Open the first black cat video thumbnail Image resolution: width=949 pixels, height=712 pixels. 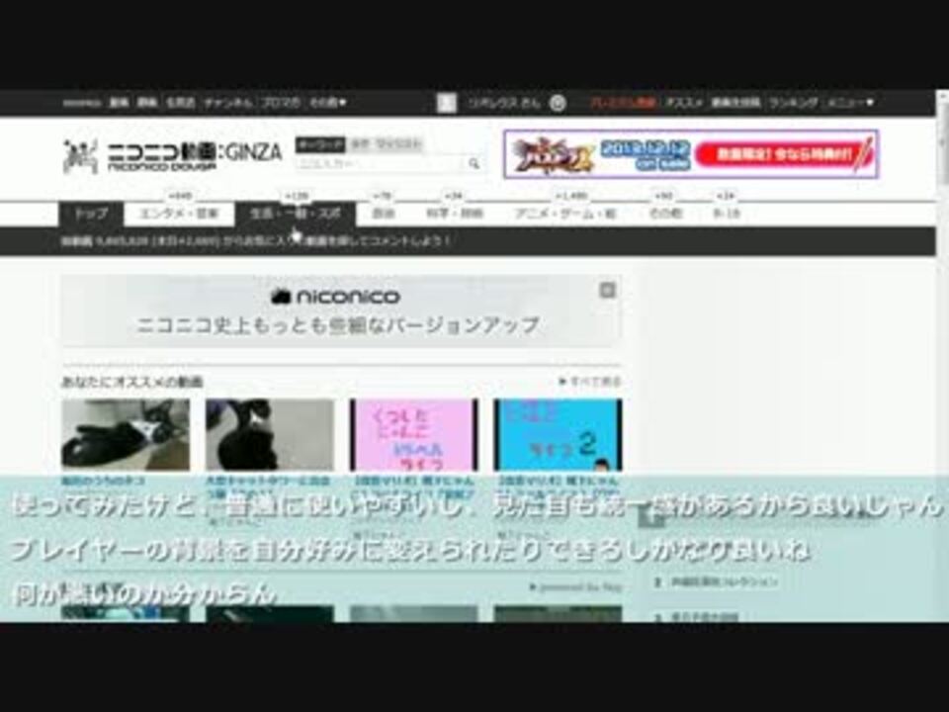[126, 435]
